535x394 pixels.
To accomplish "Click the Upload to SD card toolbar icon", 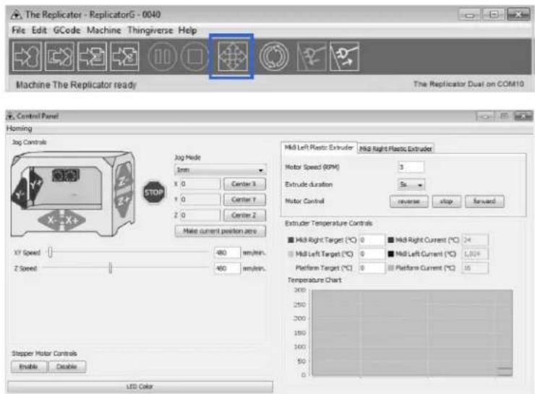I will (92, 56).
